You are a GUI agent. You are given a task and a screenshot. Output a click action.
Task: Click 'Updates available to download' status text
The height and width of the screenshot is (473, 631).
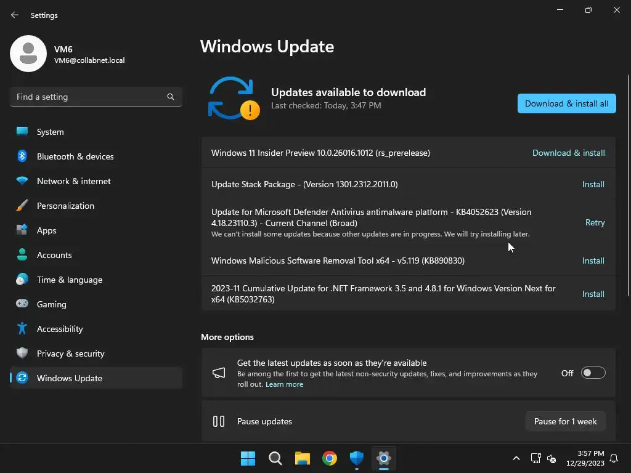[x=349, y=92]
